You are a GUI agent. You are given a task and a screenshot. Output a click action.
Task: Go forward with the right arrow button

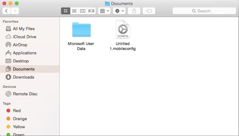pos(15,11)
